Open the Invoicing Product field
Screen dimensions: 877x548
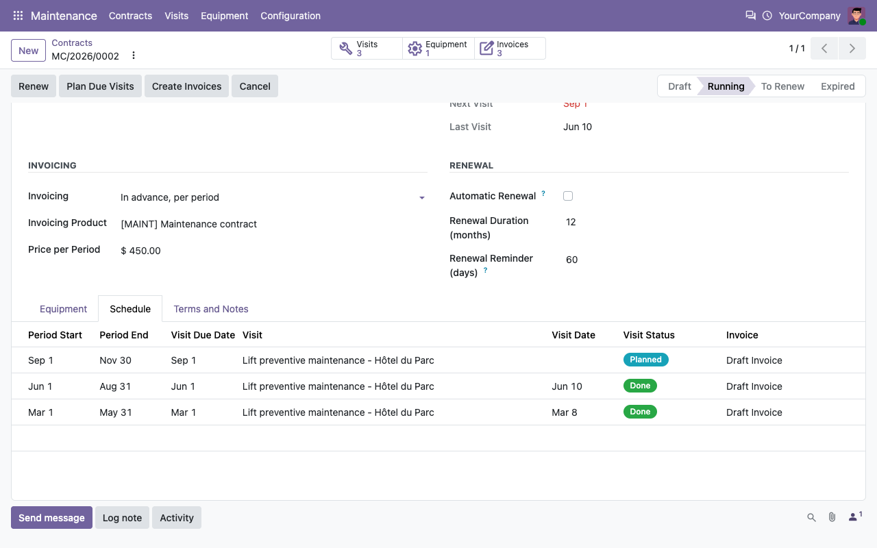click(x=273, y=224)
